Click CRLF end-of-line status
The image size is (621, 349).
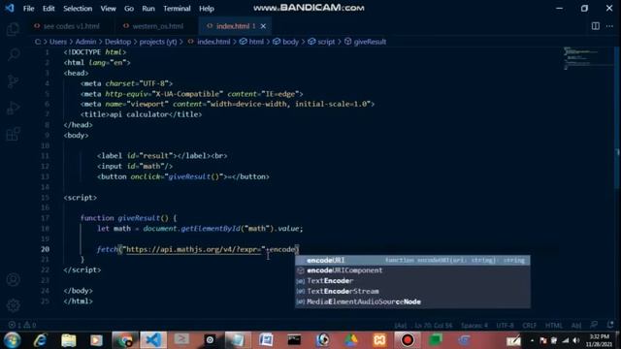(530, 326)
